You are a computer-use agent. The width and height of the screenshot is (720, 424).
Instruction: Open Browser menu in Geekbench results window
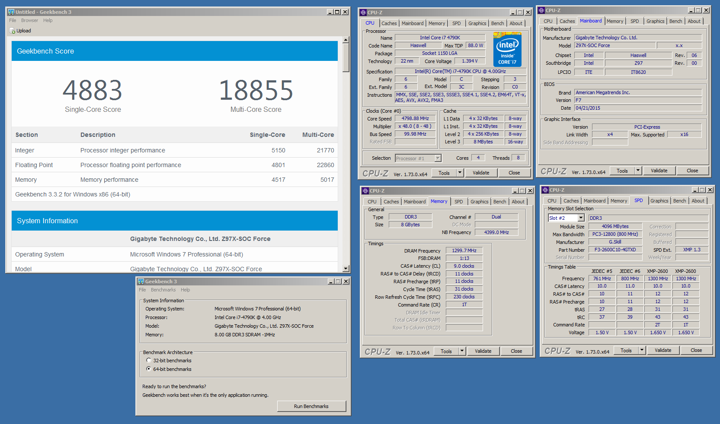coord(29,20)
